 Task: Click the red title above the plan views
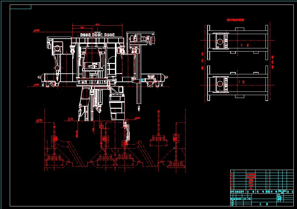235,20
